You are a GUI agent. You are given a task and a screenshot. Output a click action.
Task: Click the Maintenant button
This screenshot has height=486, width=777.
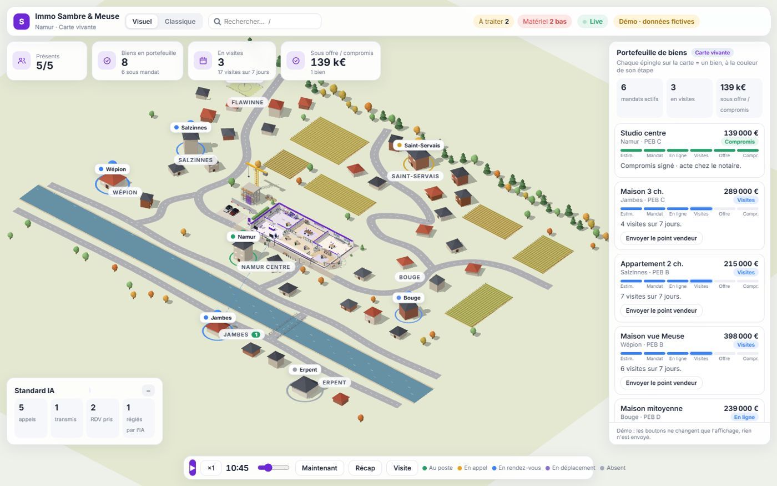tap(319, 468)
